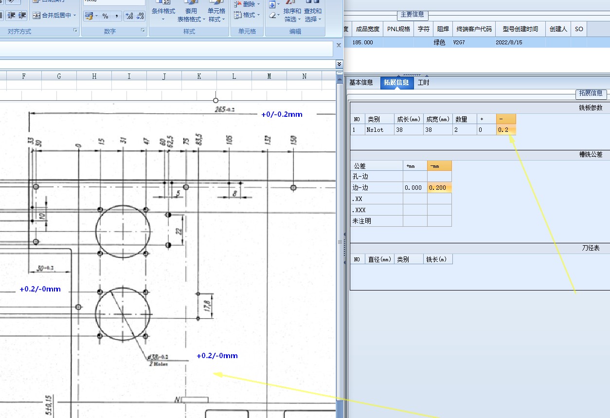Click the 未注明 tolerance row label
This screenshot has height=418, width=610.
click(377, 221)
